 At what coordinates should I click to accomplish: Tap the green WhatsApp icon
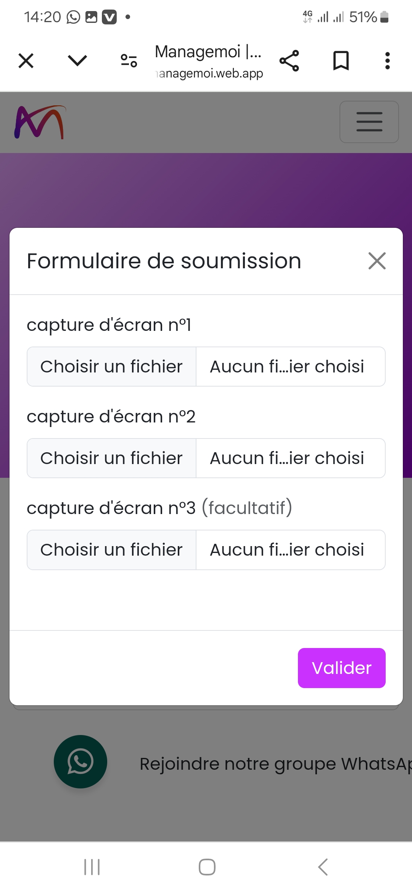(80, 762)
